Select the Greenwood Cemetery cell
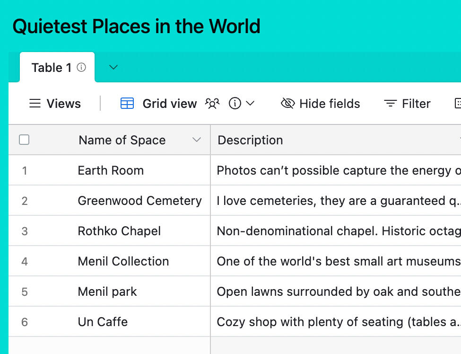The height and width of the screenshot is (354, 461). pos(139,201)
